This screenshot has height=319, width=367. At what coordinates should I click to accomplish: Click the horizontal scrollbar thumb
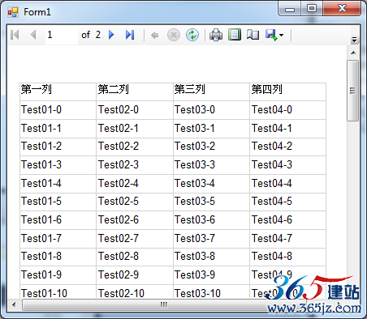(164, 305)
